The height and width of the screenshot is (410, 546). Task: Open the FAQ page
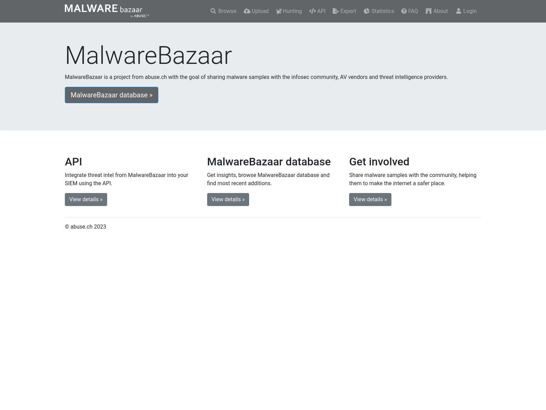click(x=409, y=11)
